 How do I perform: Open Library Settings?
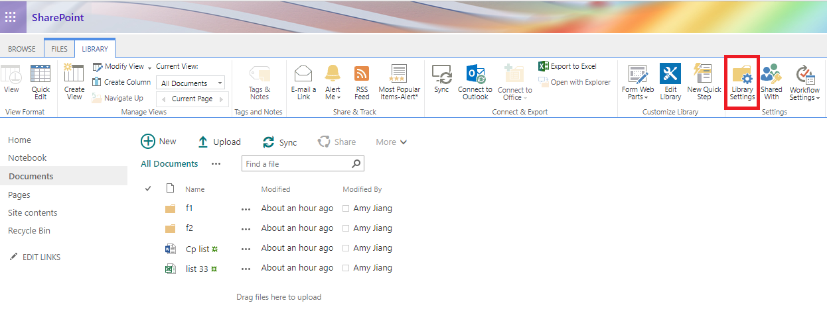(x=742, y=83)
